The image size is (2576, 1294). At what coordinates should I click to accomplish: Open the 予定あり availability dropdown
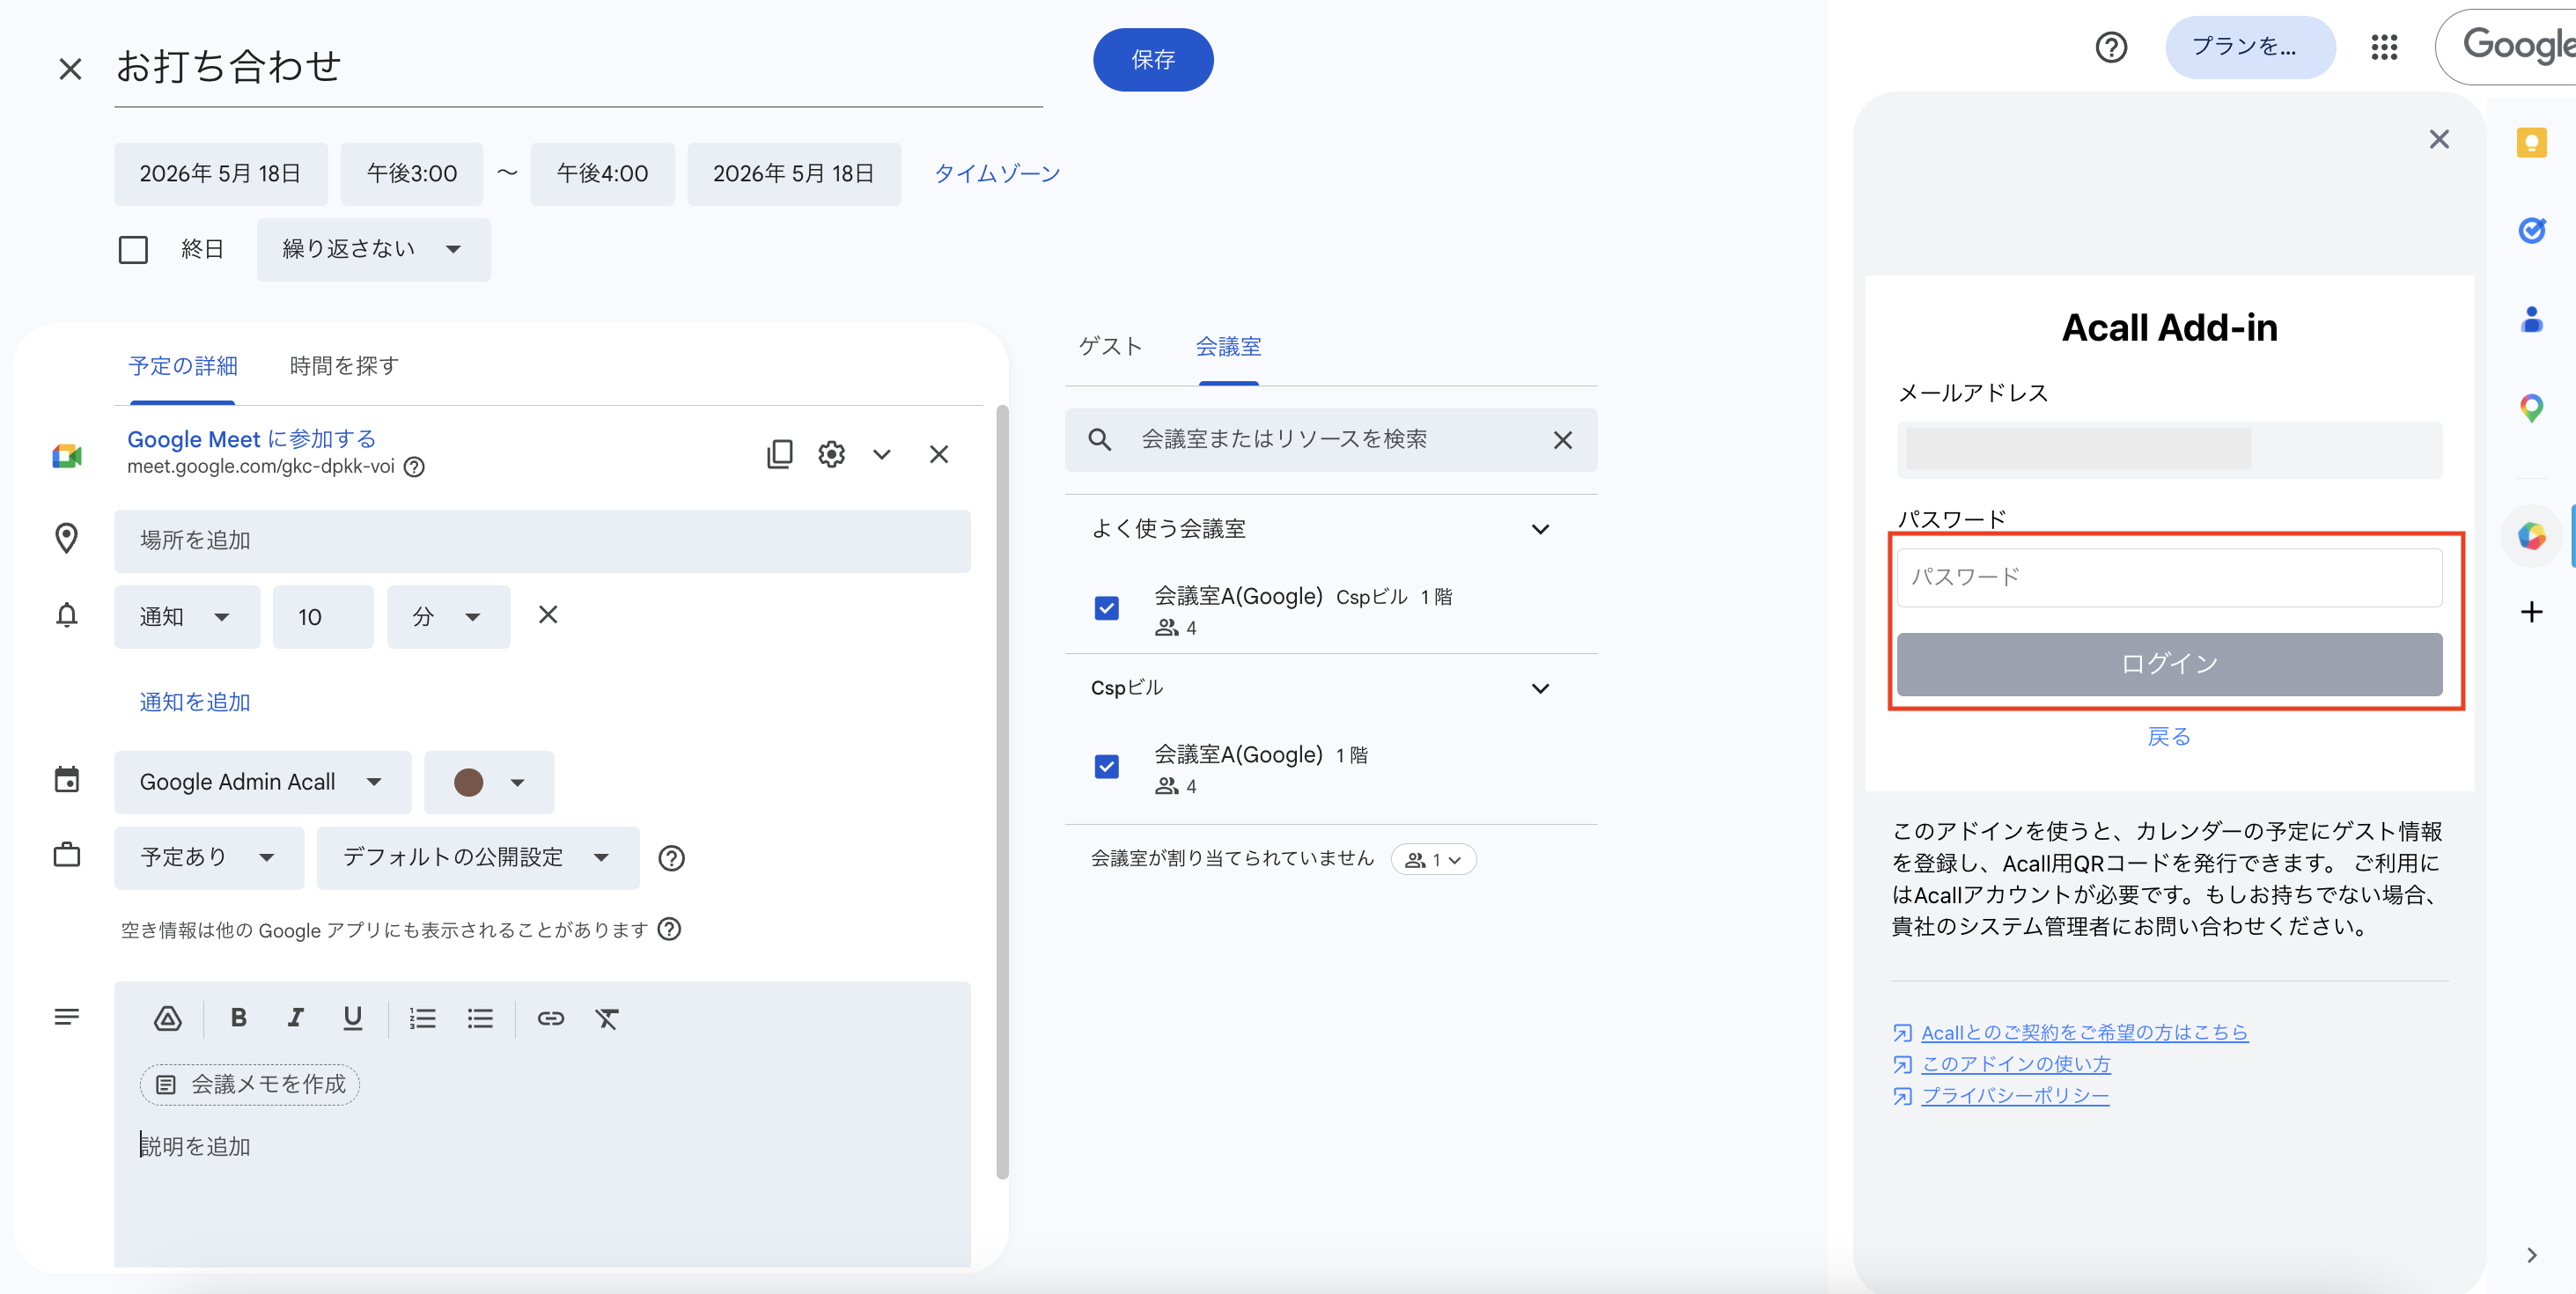point(208,858)
